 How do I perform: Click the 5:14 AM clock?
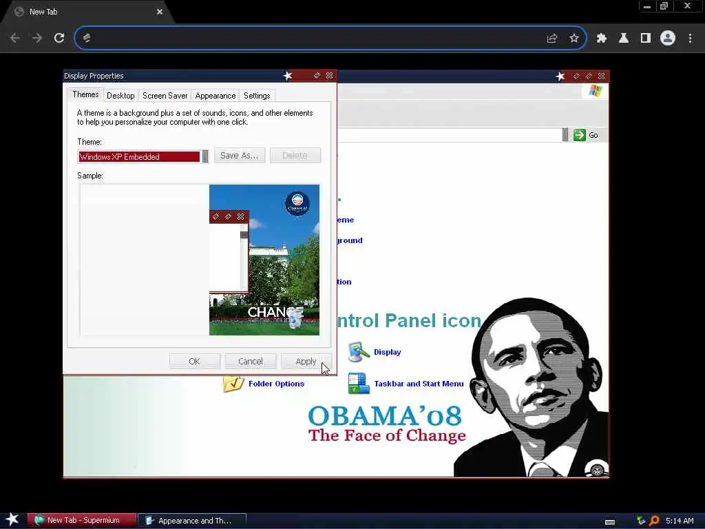pos(680,521)
